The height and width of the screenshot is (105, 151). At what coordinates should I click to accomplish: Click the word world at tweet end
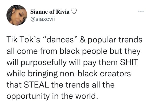pyautogui.click(x=86, y=96)
